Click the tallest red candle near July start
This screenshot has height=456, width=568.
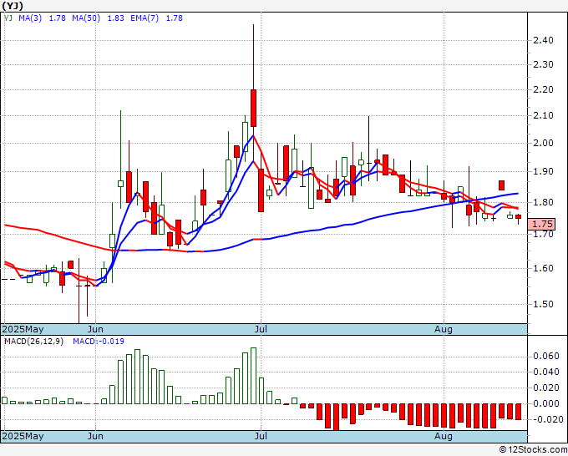pyautogui.click(x=254, y=108)
